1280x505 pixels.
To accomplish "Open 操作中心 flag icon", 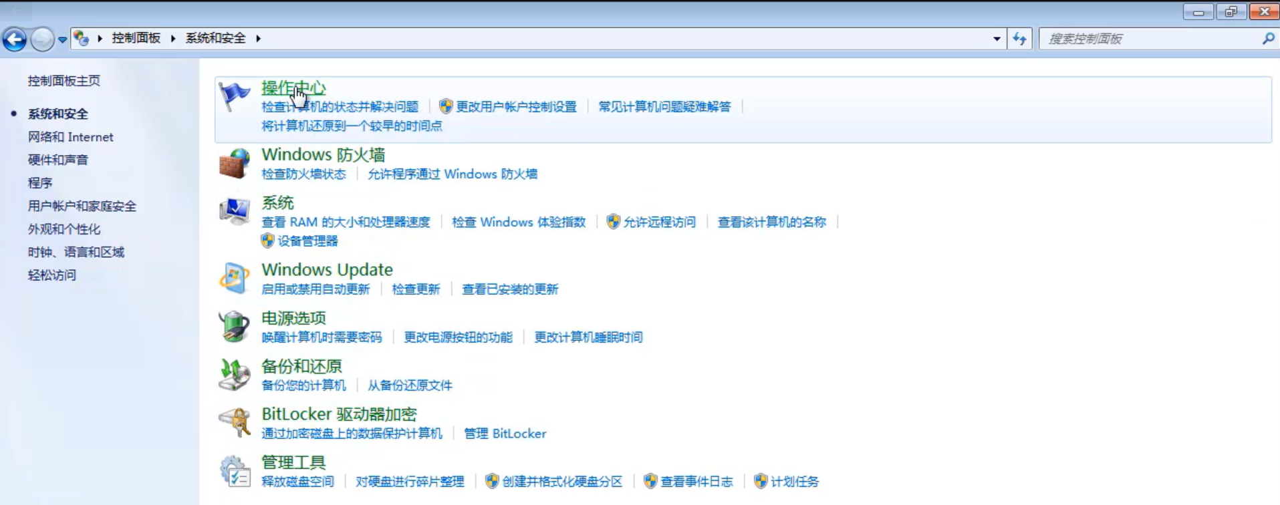I will (x=234, y=97).
